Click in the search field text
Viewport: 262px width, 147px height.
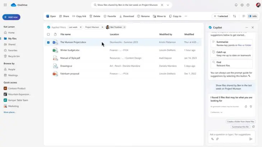coord(127,5)
